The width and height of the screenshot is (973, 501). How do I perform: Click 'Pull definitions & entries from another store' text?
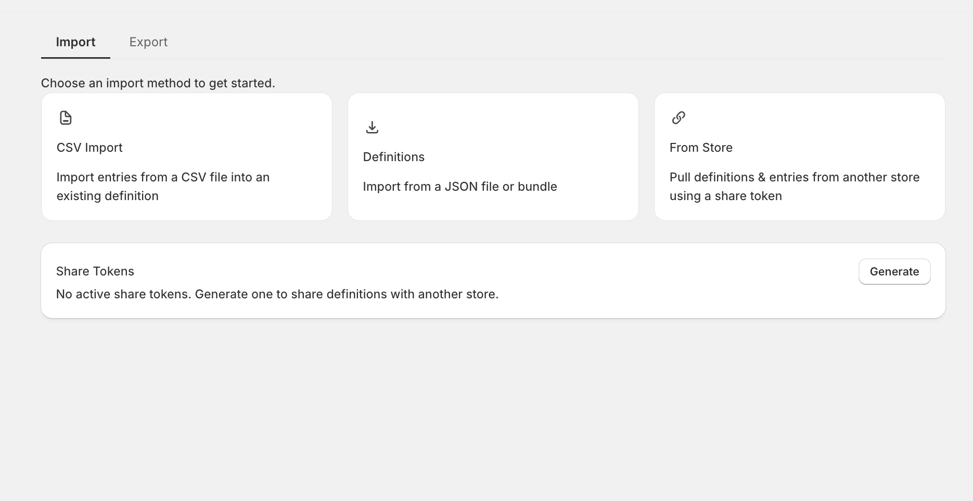click(x=795, y=187)
